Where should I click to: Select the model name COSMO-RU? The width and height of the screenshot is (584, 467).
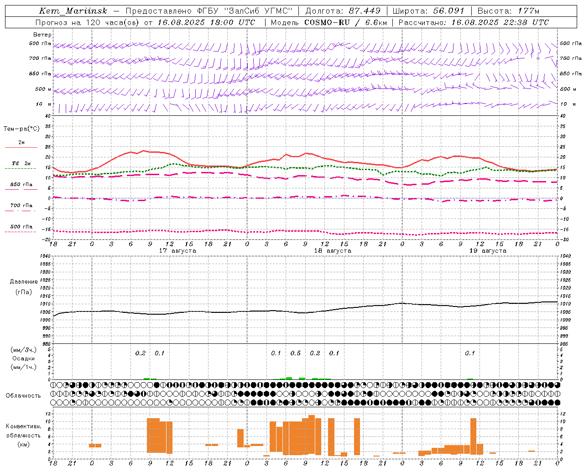[327, 22]
